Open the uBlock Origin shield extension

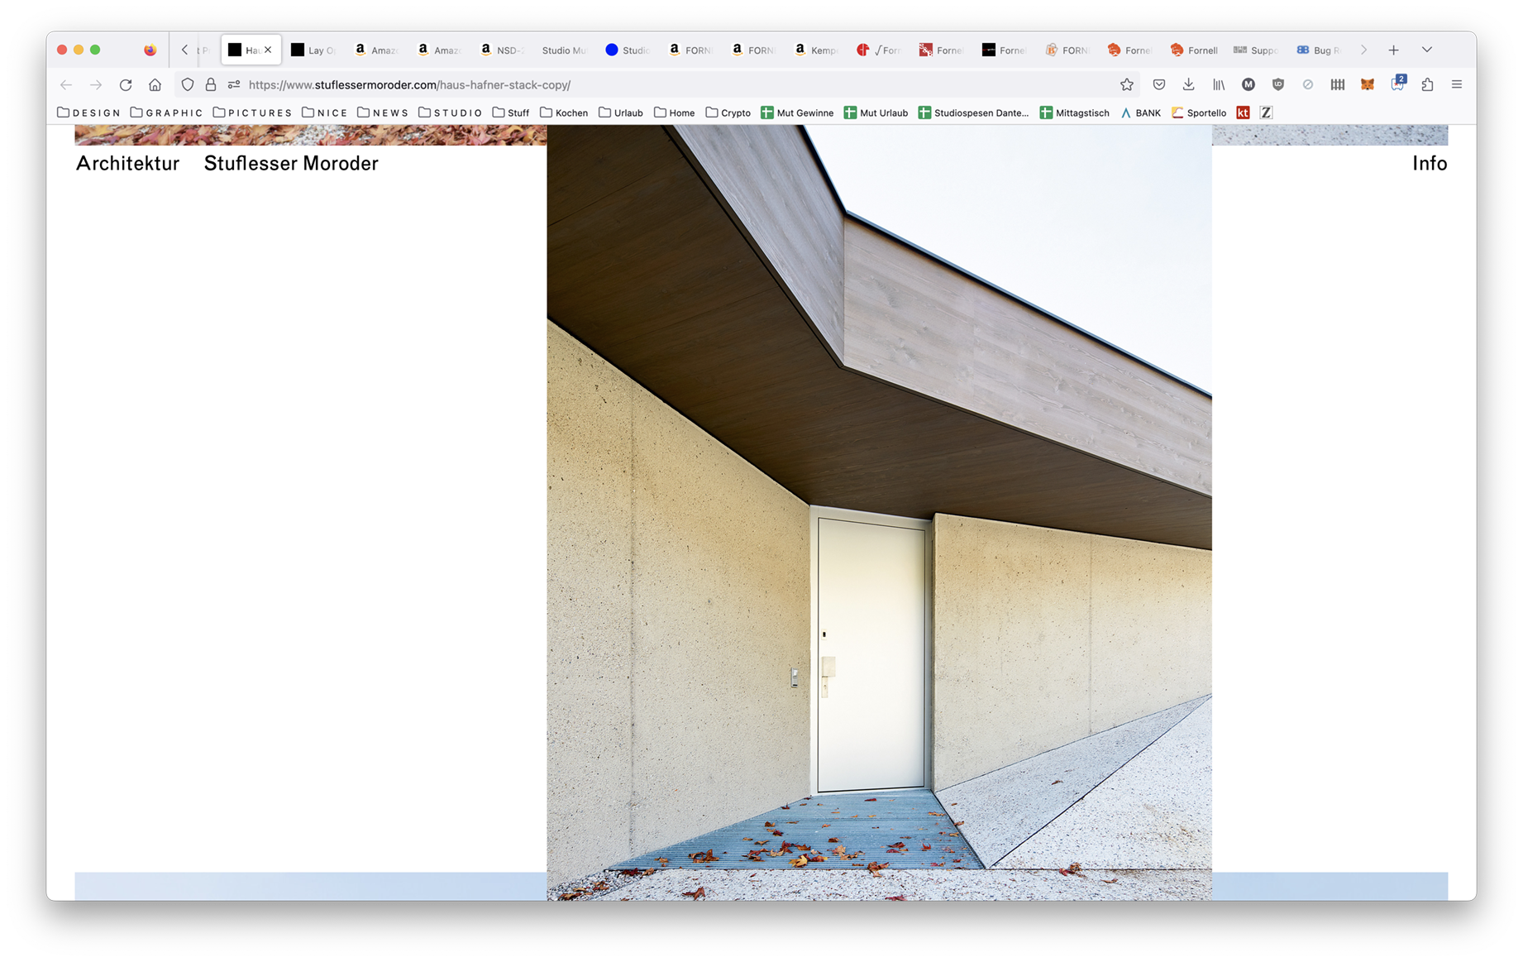point(1278,84)
